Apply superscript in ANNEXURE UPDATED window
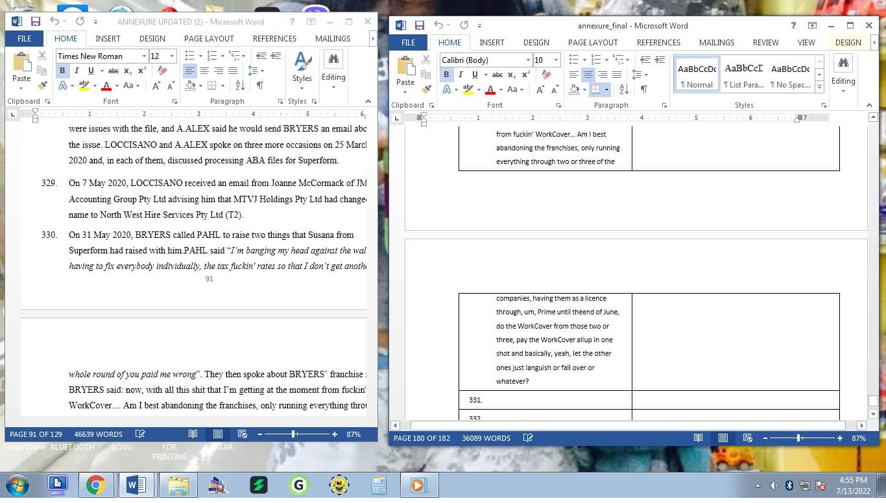 (x=141, y=71)
